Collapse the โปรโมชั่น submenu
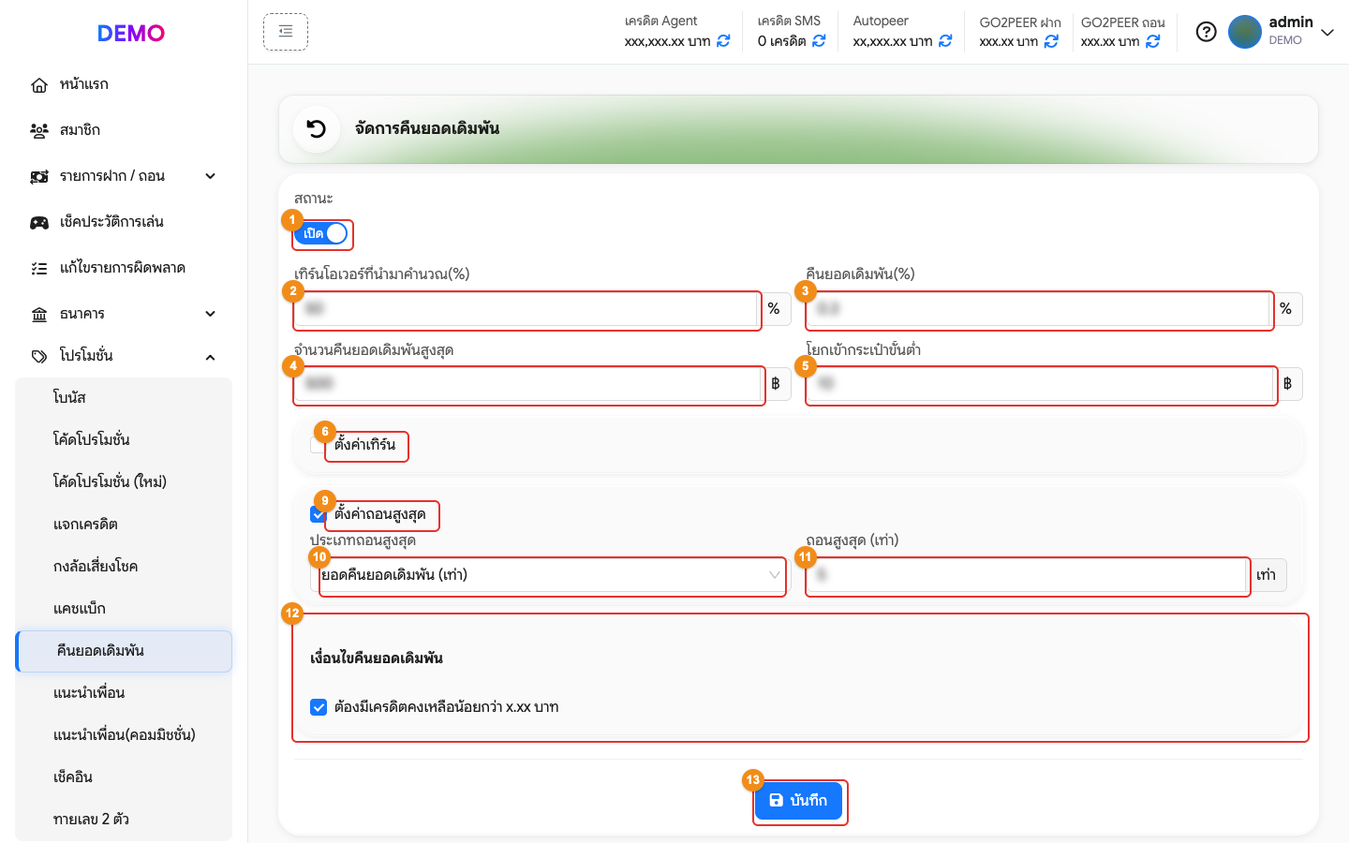This screenshot has height=843, width=1349. (211, 357)
